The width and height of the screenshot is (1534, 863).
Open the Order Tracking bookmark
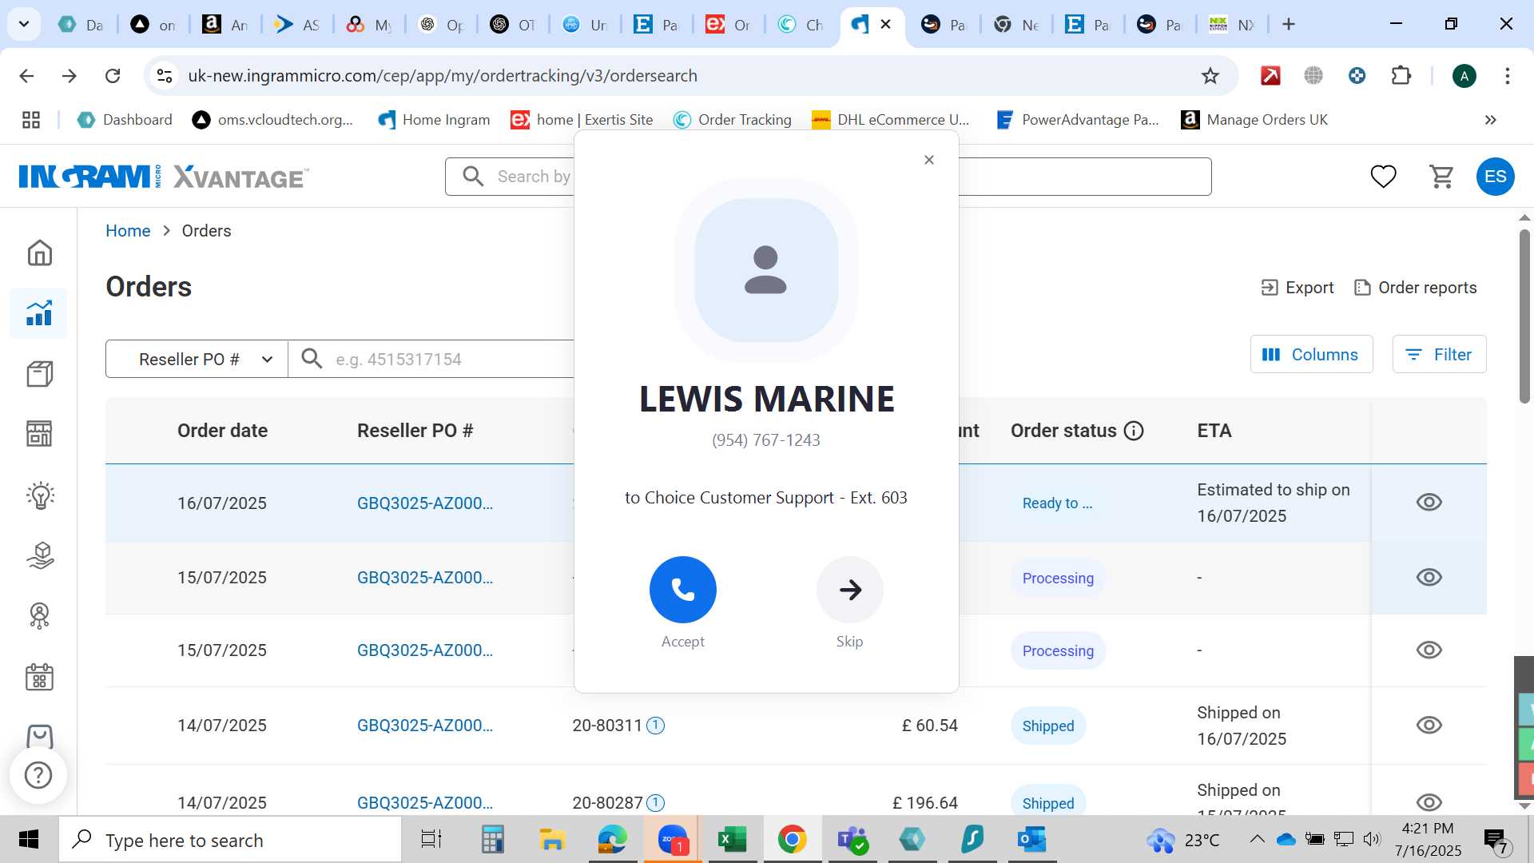click(732, 120)
